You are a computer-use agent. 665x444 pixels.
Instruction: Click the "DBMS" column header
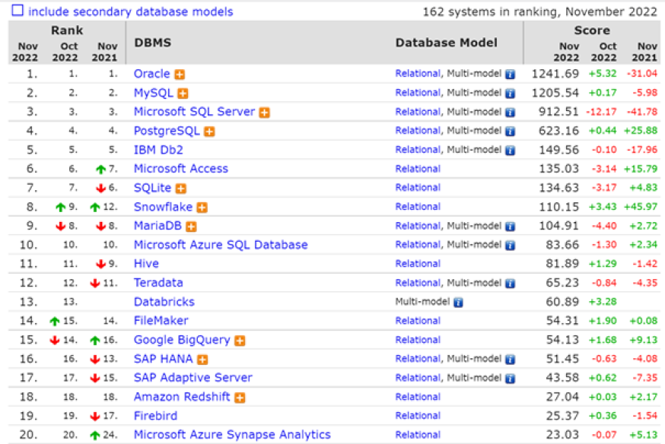153,43
